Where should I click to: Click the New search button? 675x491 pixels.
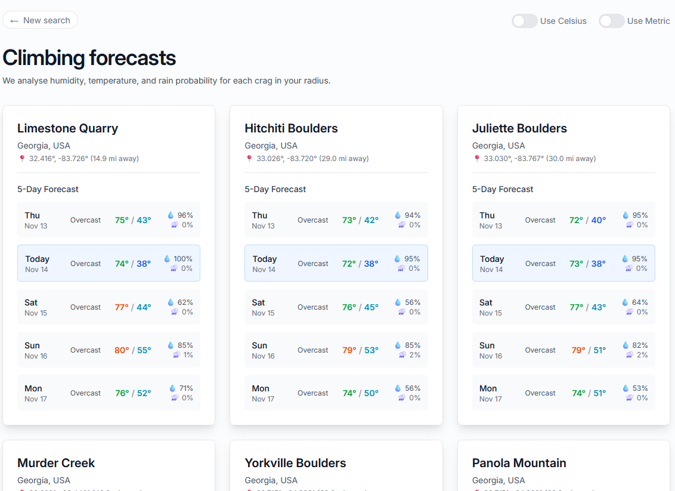coord(40,20)
